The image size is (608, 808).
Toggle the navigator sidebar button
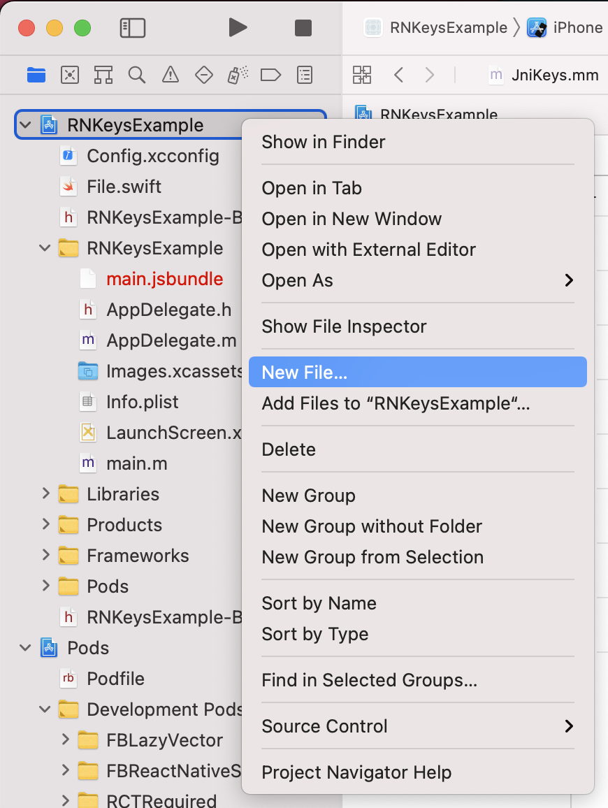click(132, 28)
